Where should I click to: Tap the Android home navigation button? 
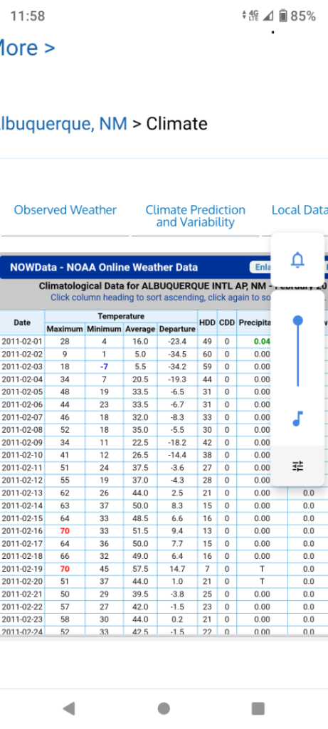164,708
